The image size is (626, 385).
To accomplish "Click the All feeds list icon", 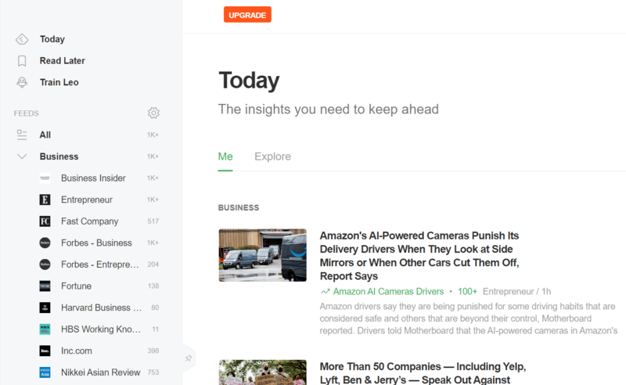I will (x=22, y=135).
